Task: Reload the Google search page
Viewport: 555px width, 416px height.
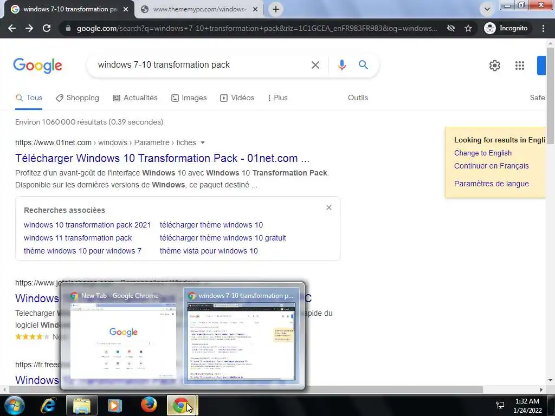Action: pos(47,28)
